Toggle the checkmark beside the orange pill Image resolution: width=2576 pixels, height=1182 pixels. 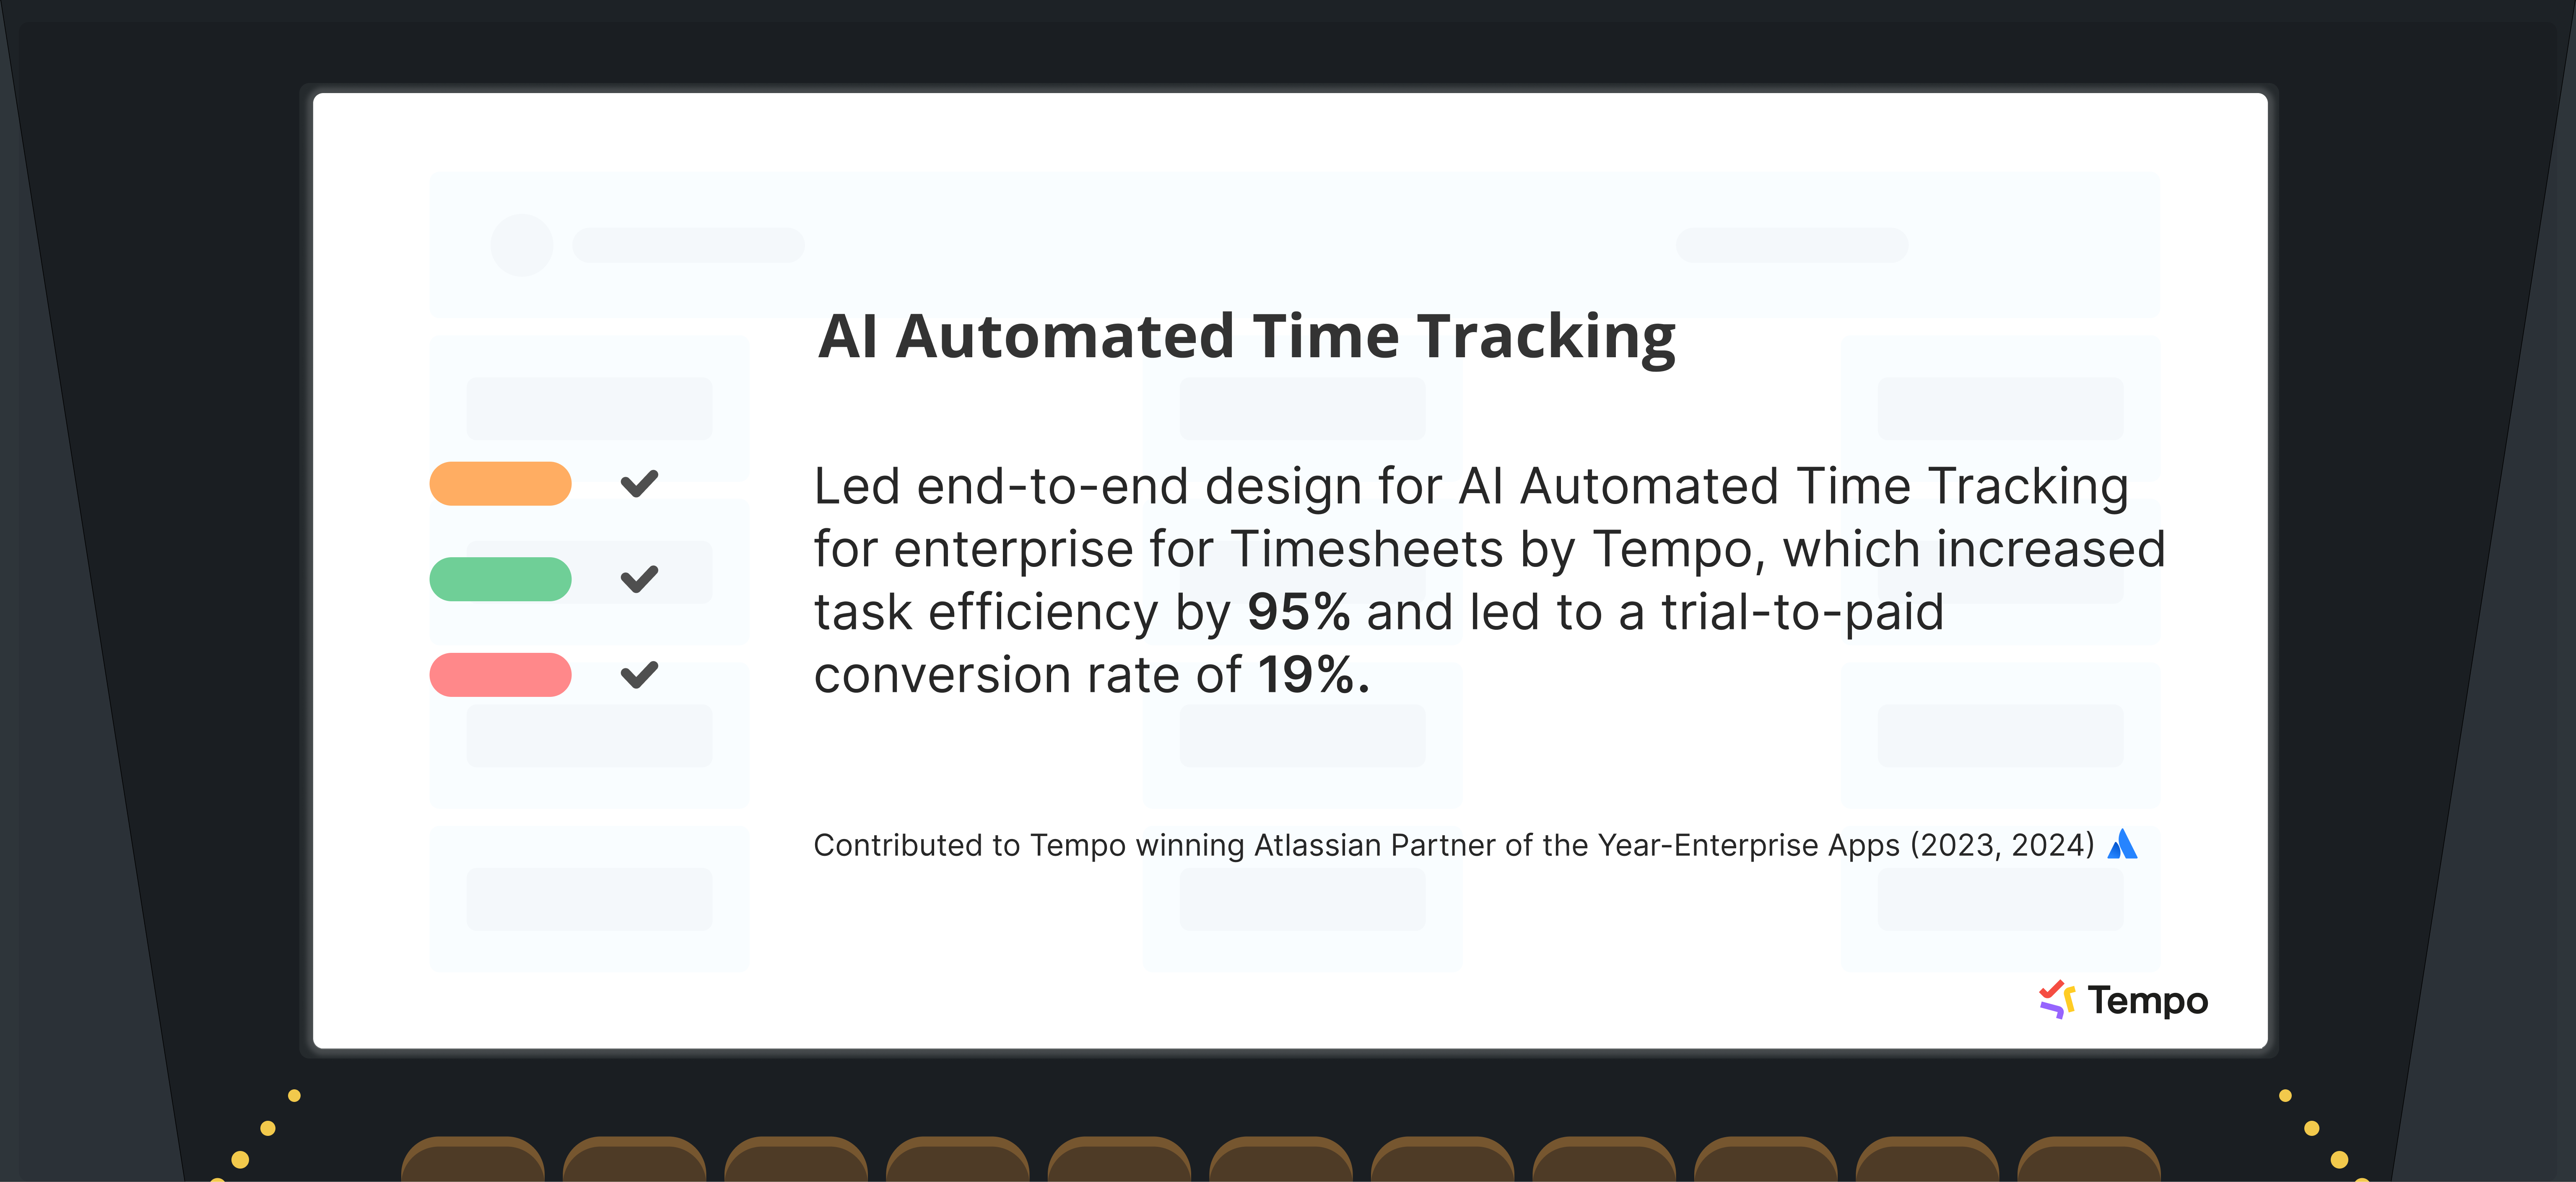click(x=639, y=484)
